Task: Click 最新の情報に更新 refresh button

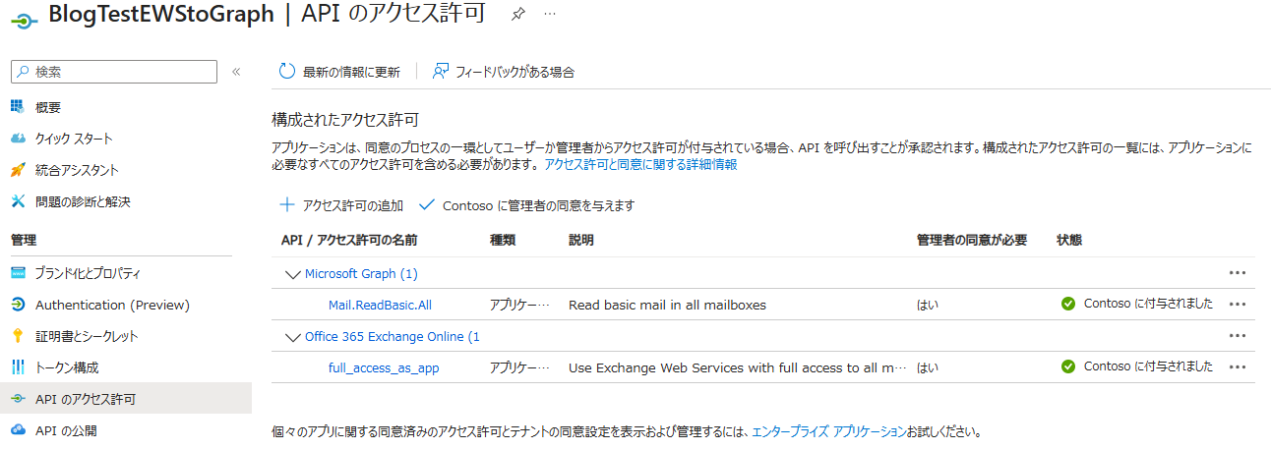Action: point(339,72)
